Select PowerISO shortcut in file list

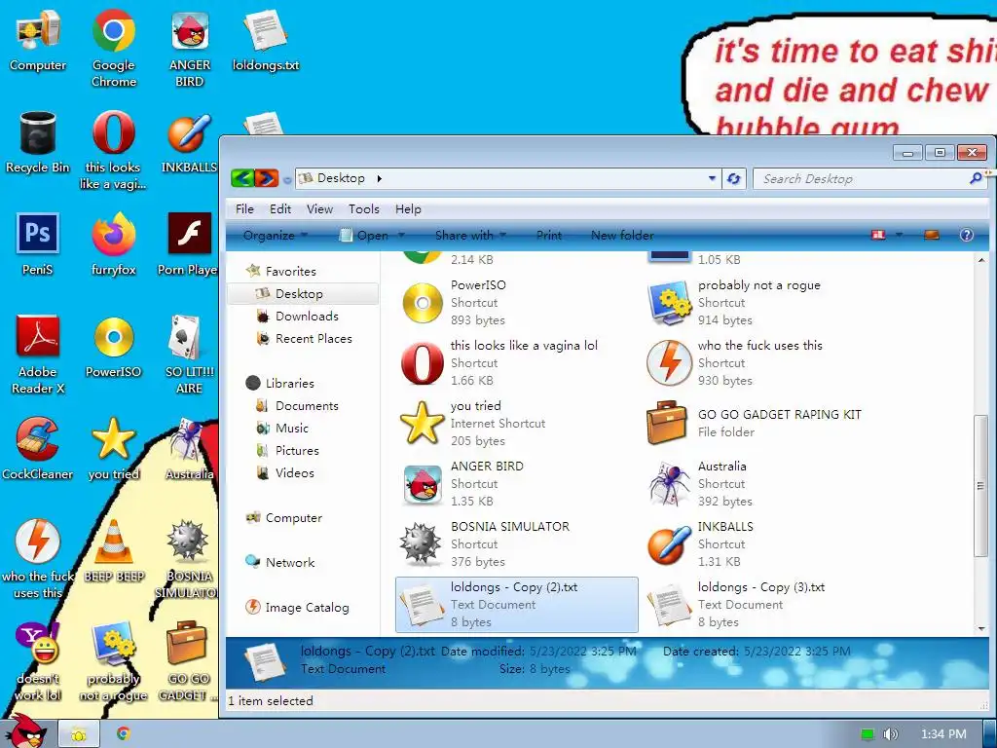coord(516,303)
